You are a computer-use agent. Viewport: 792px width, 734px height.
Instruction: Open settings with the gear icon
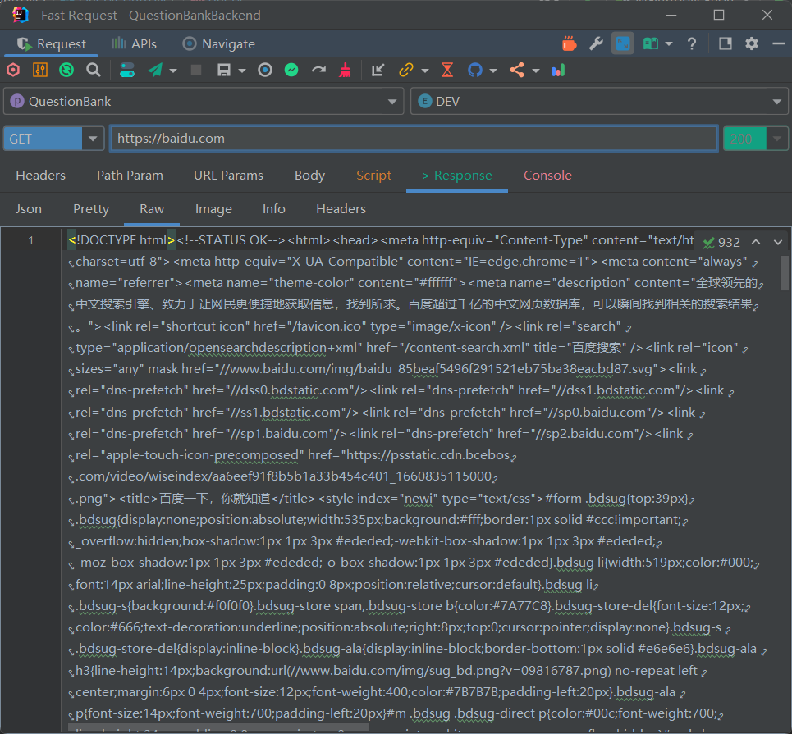(x=752, y=44)
